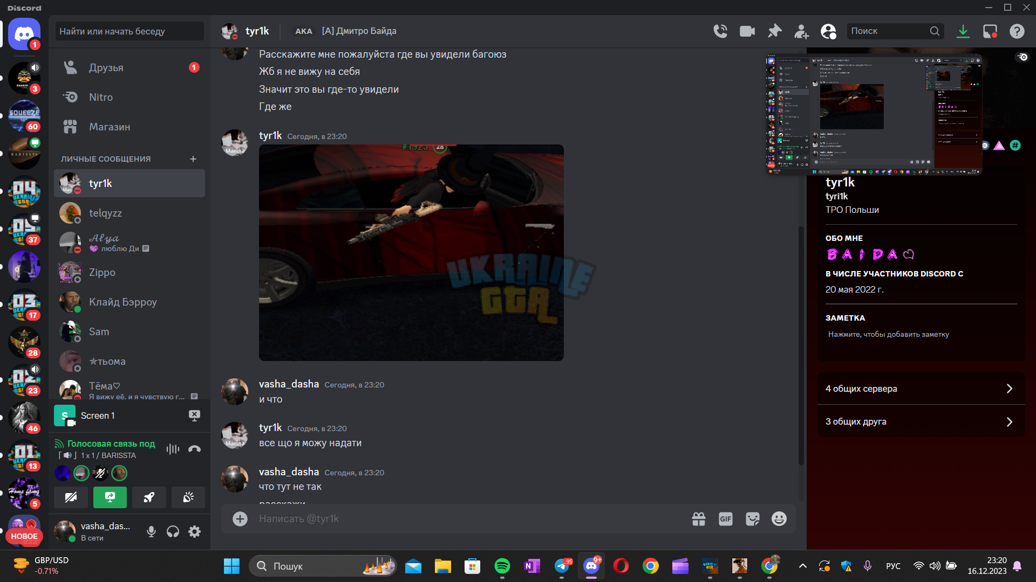Open the Sam conversation
Viewport: 1036px width, 582px height.
click(129, 331)
